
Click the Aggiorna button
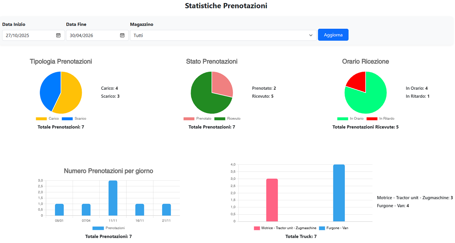333,35
